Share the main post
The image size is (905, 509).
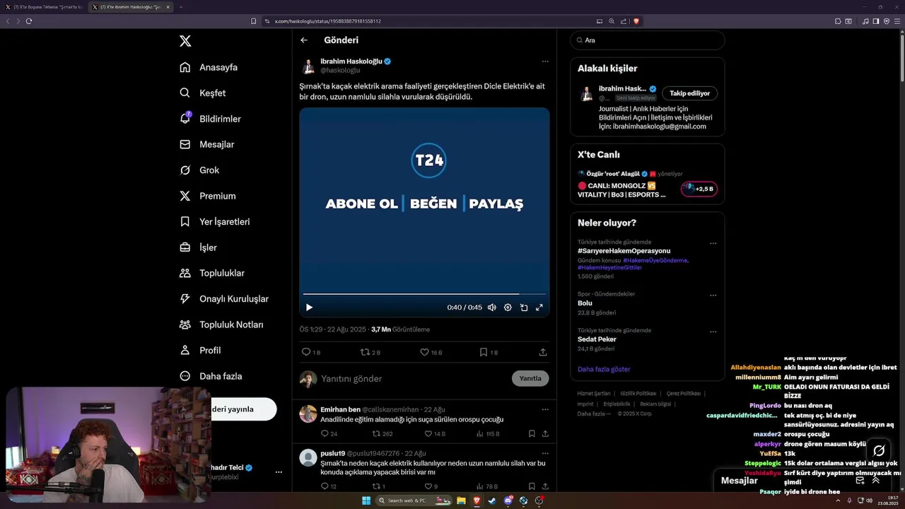[543, 352]
